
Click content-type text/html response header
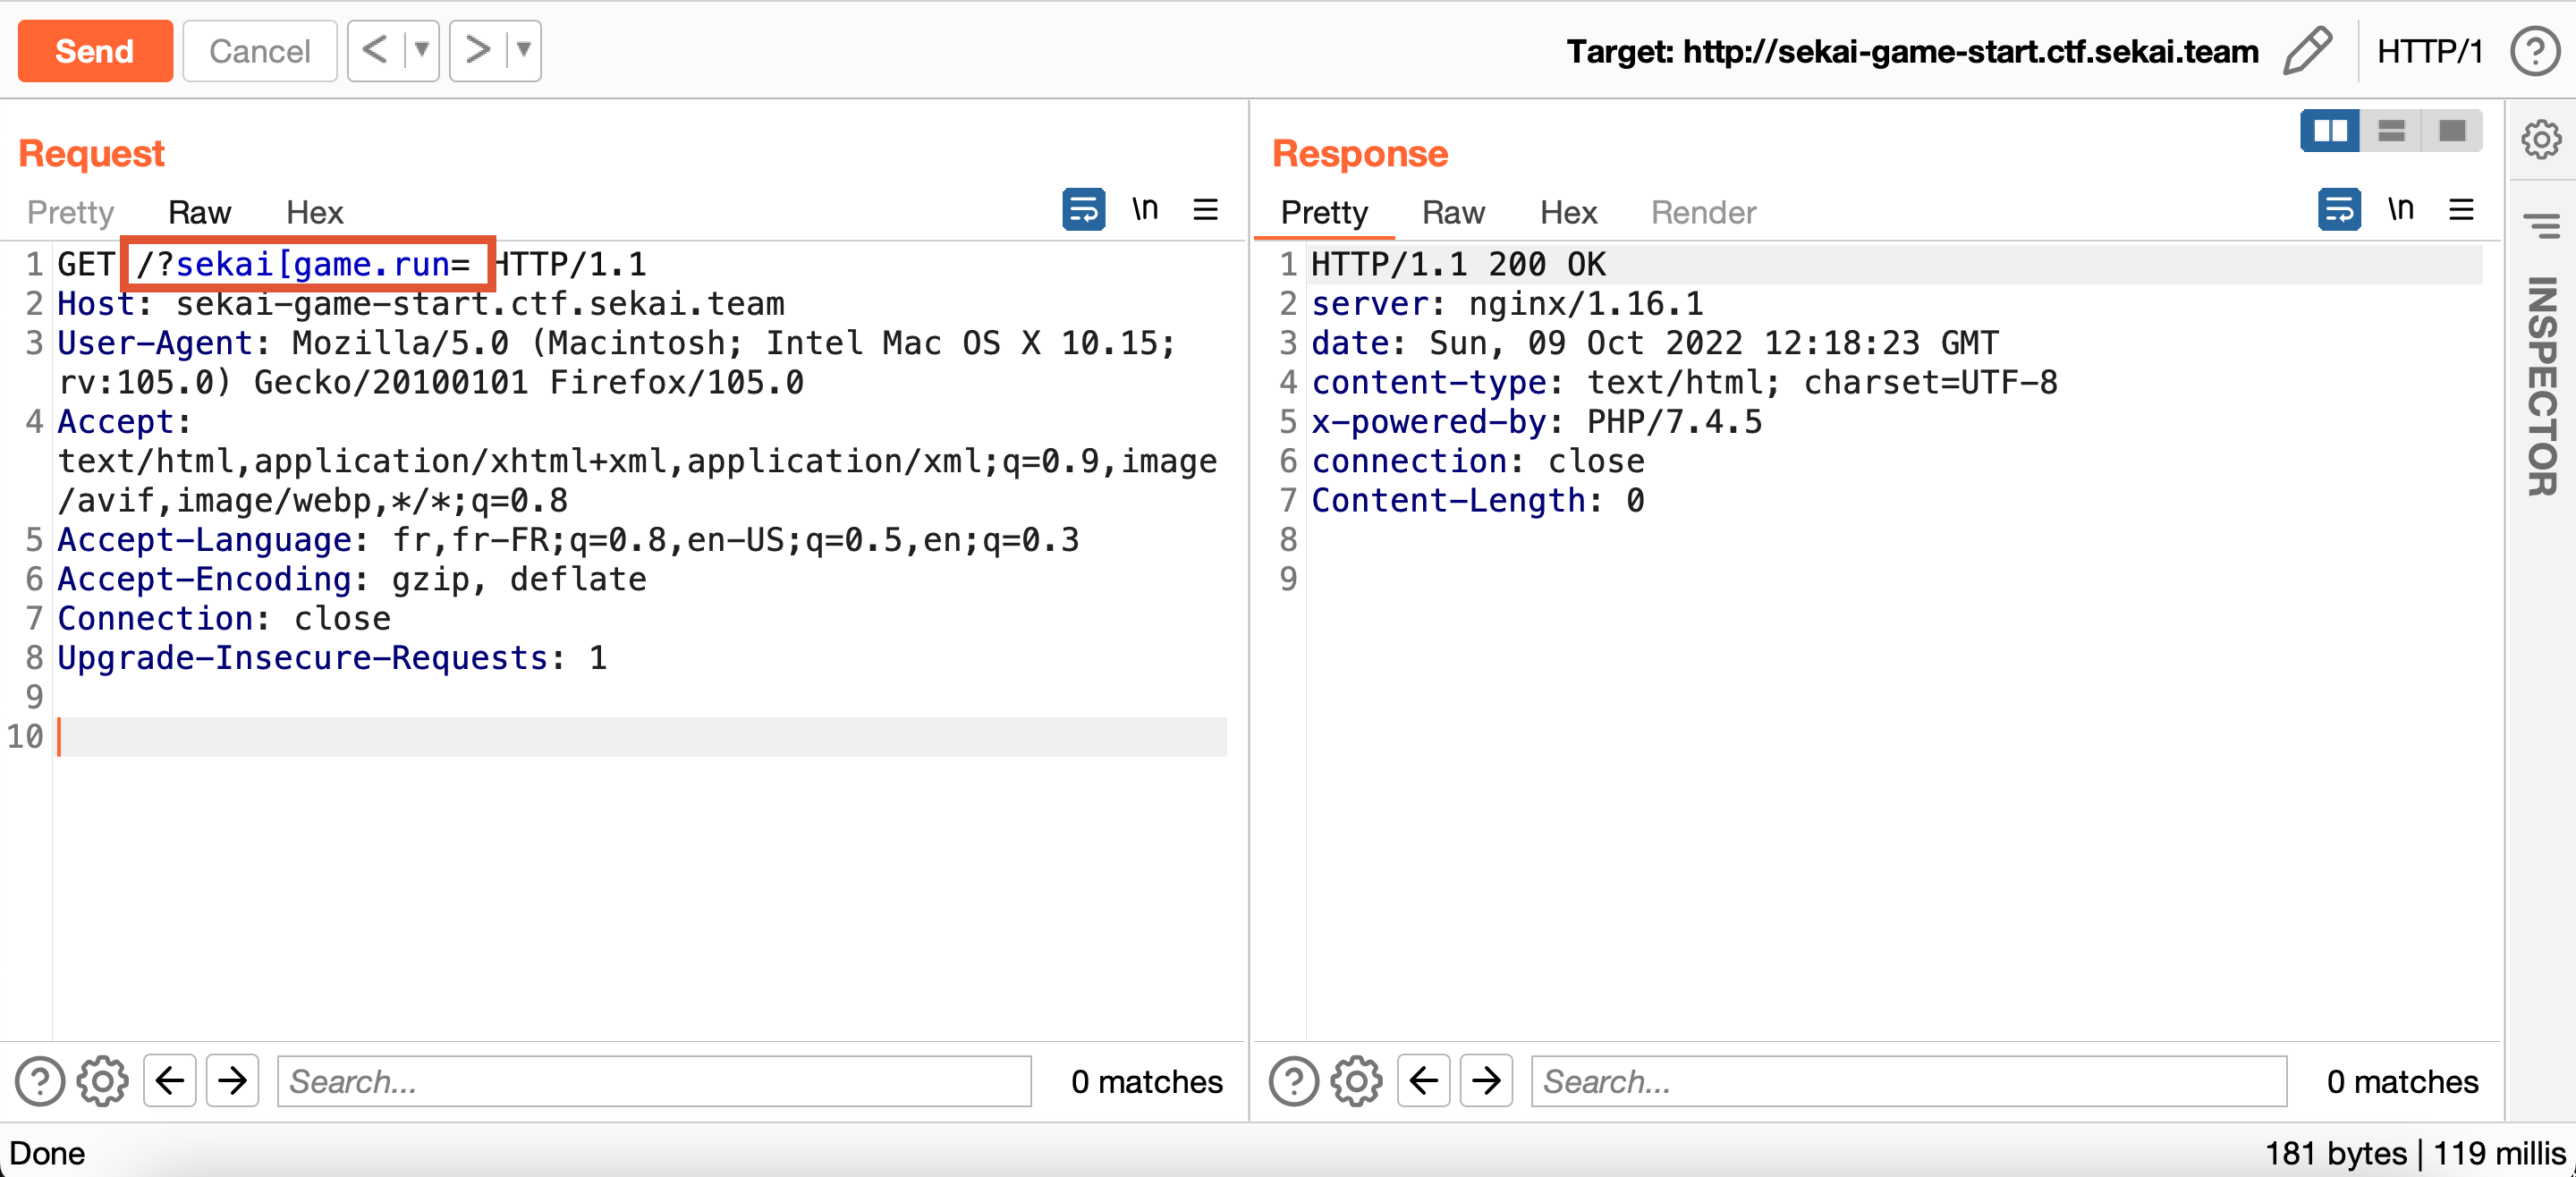pos(1685,383)
